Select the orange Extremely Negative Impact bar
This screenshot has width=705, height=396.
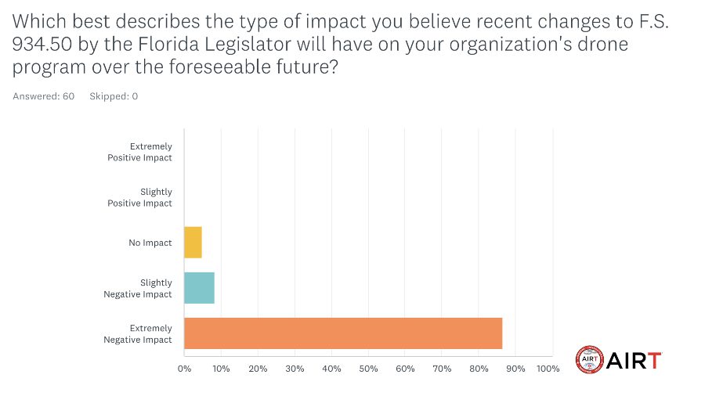tap(343, 333)
